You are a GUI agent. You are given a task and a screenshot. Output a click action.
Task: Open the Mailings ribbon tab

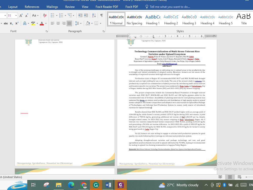[x=52, y=7]
